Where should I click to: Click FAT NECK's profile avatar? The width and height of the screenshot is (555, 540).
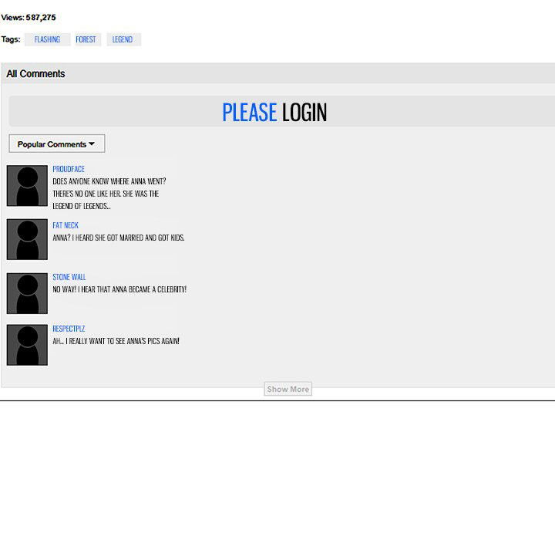pos(27,239)
